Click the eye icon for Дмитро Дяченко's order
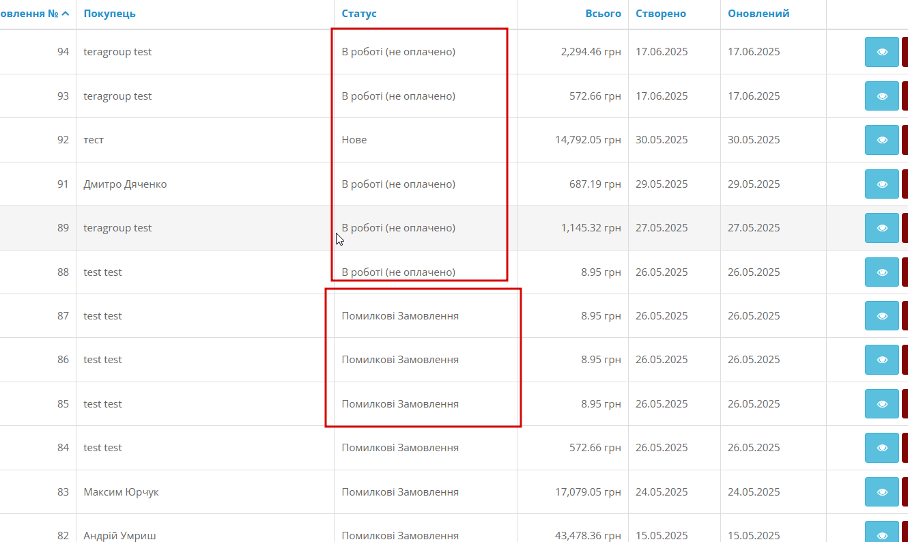This screenshot has width=908, height=542. point(882,184)
